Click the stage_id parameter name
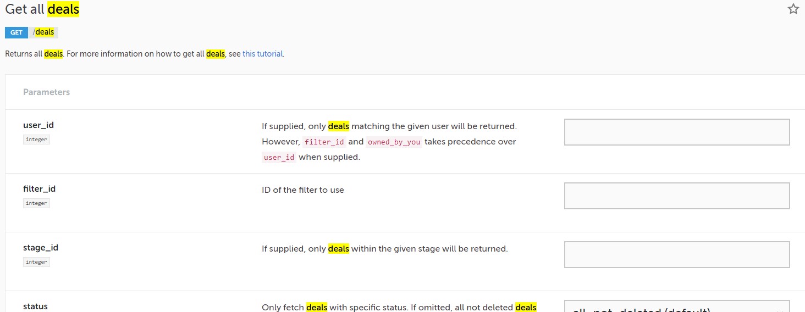Viewport: 805px width, 312px height. [41, 248]
